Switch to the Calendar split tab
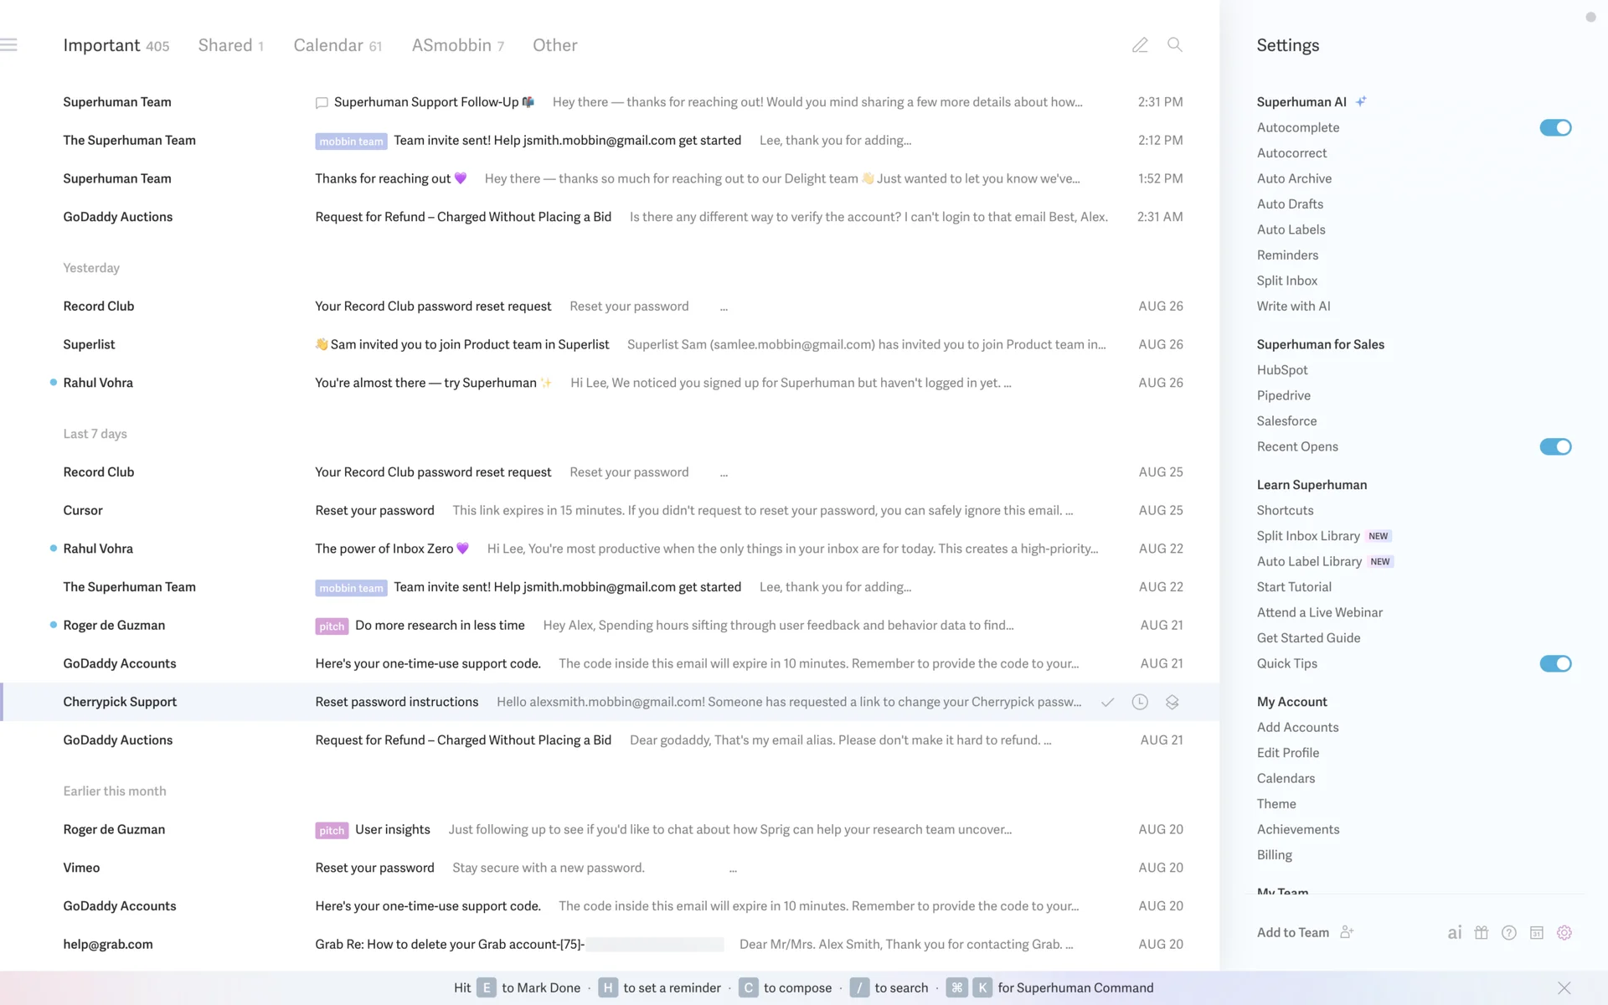The image size is (1608, 1005). pyautogui.click(x=337, y=45)
